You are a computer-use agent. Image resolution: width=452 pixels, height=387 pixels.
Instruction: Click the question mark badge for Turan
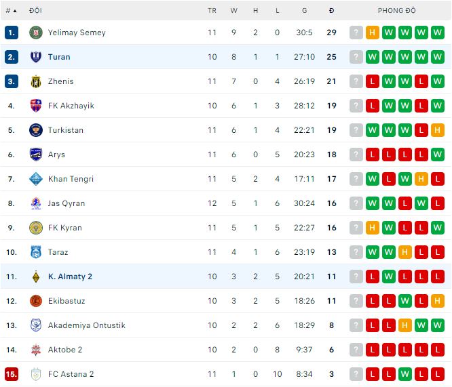click(356, 57)
